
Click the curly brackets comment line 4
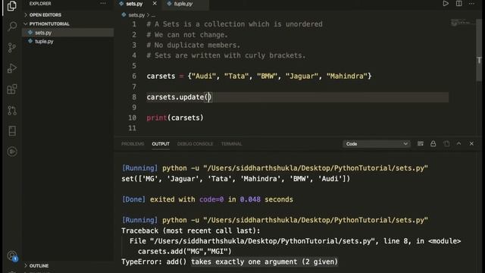226,55
